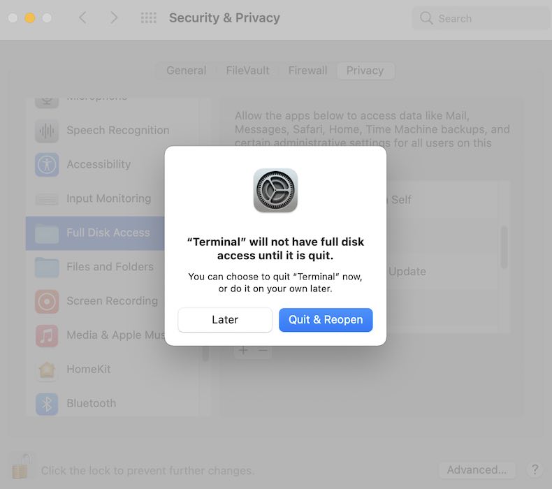
Task: Open the Firewall tab
Action: [307, 71]
